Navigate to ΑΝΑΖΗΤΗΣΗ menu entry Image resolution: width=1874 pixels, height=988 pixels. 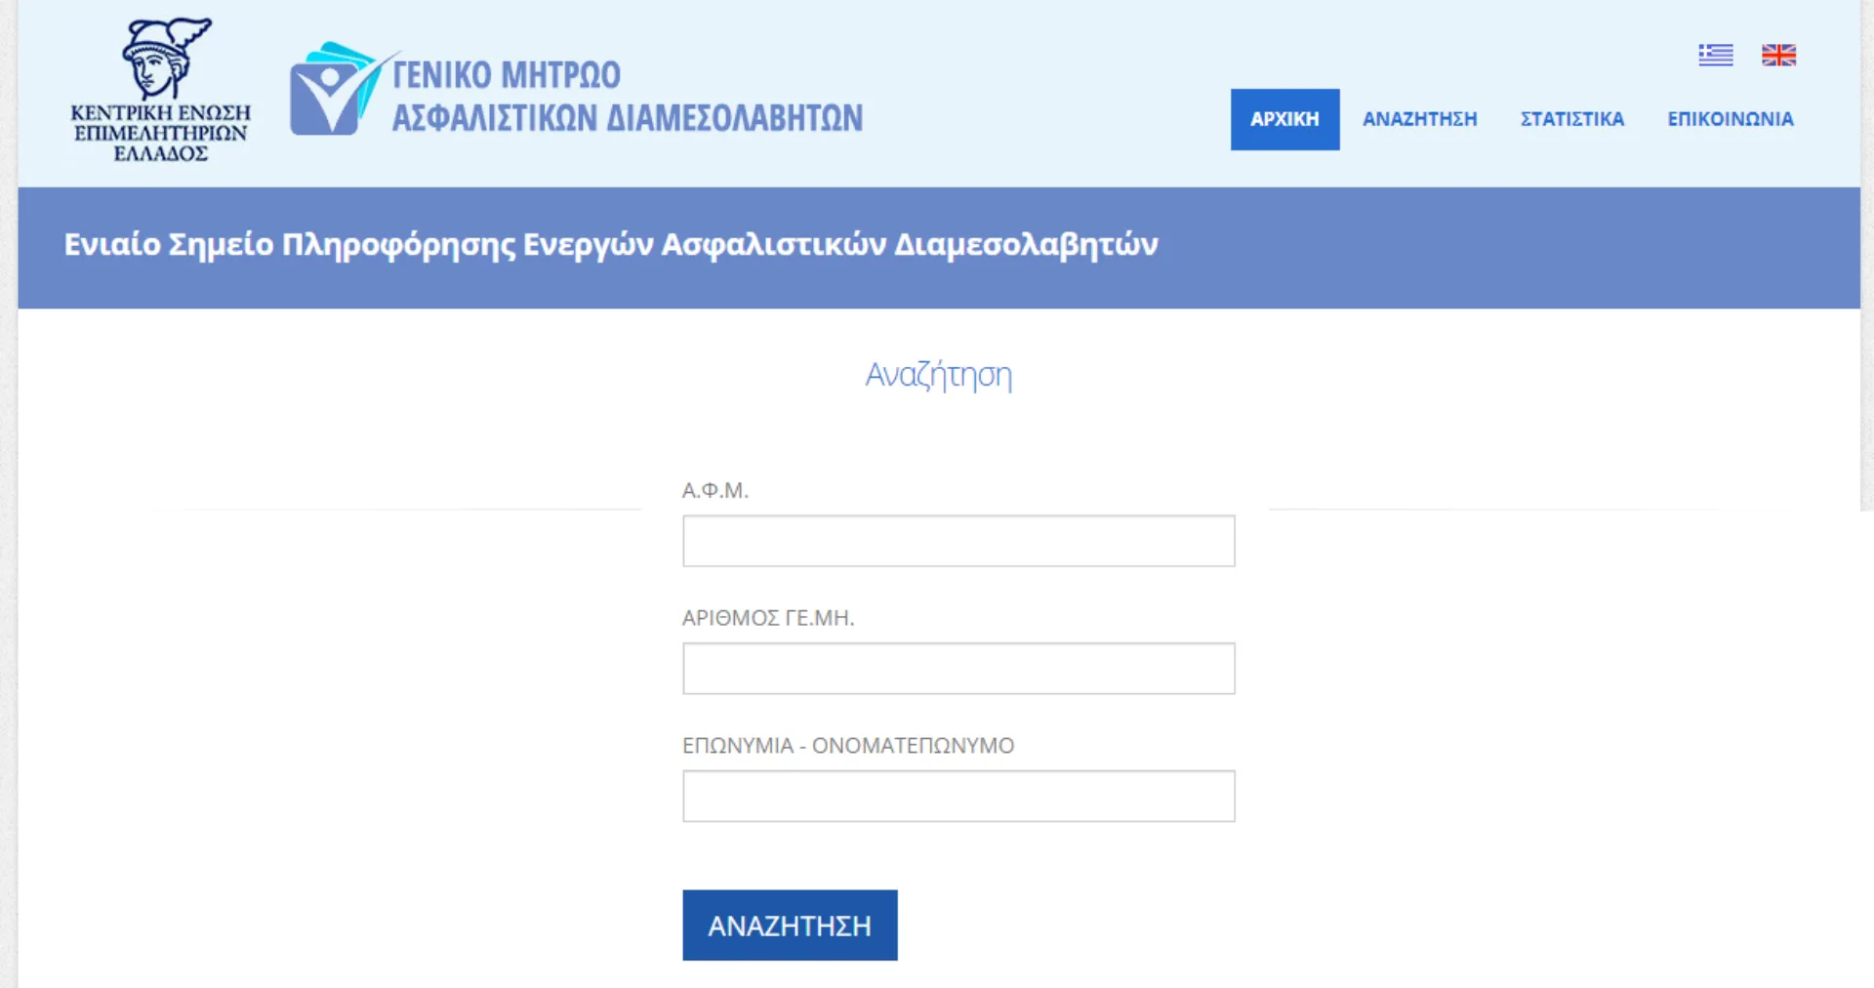click(1420, 118)
